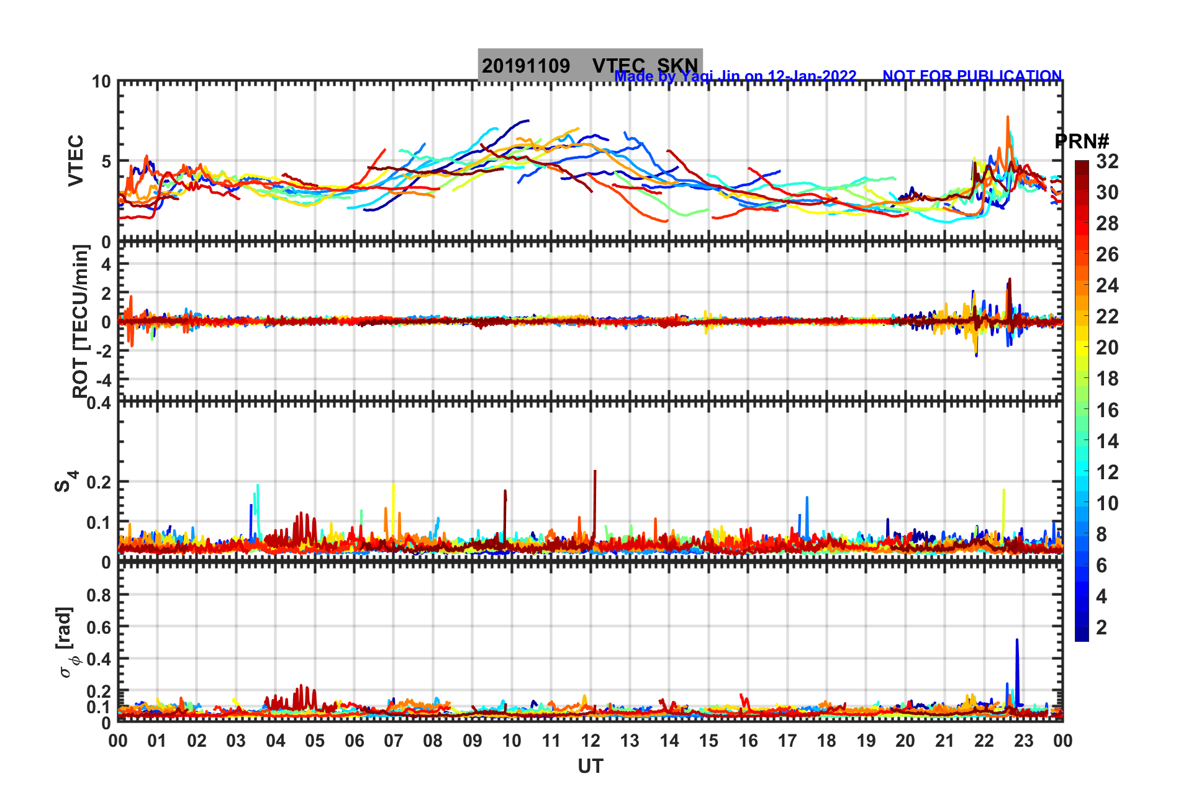Click x-axis hour label 09

[473, 741]
